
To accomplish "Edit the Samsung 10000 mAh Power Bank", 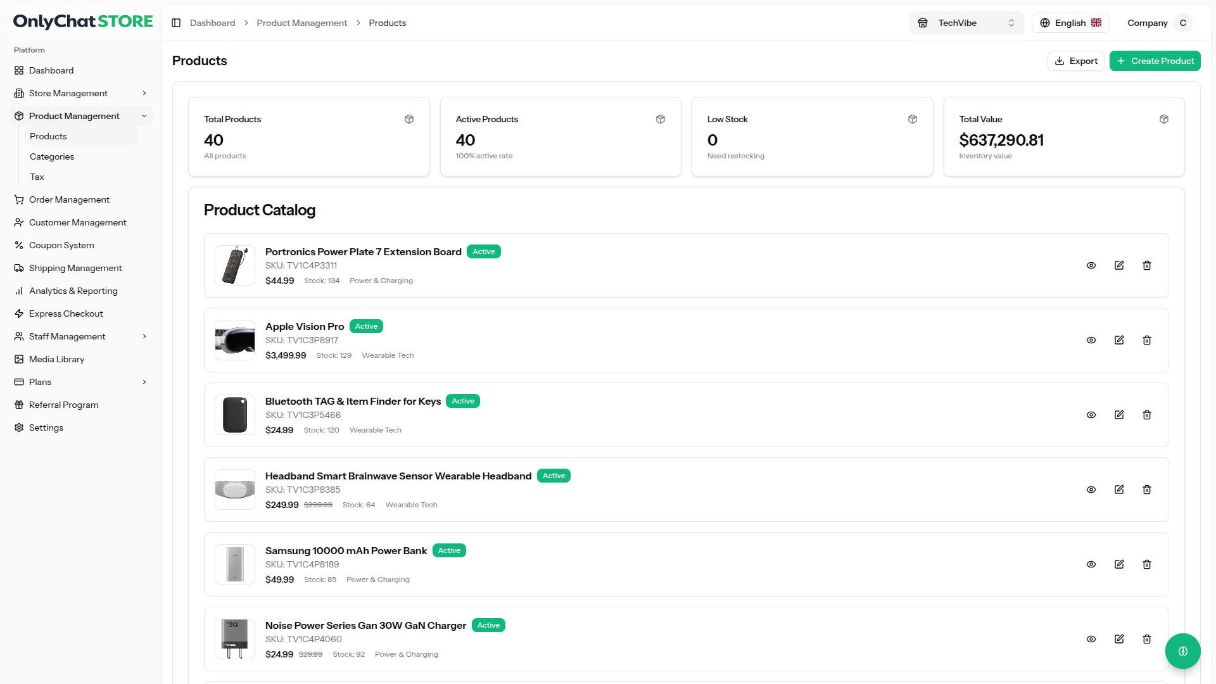I will tap(1119, 564).
